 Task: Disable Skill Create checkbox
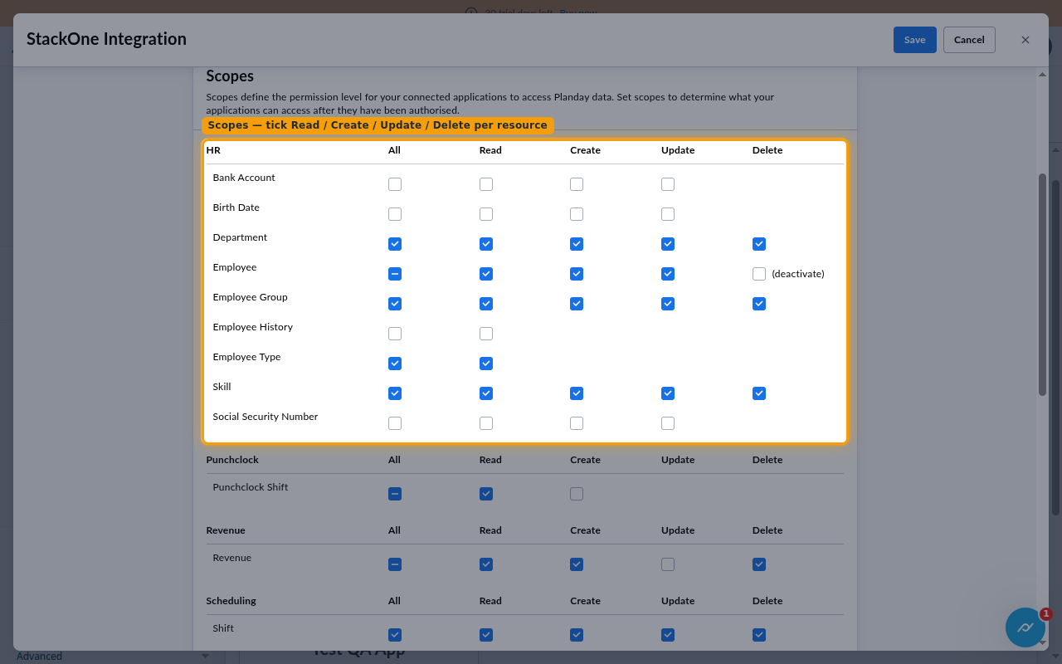577,393
